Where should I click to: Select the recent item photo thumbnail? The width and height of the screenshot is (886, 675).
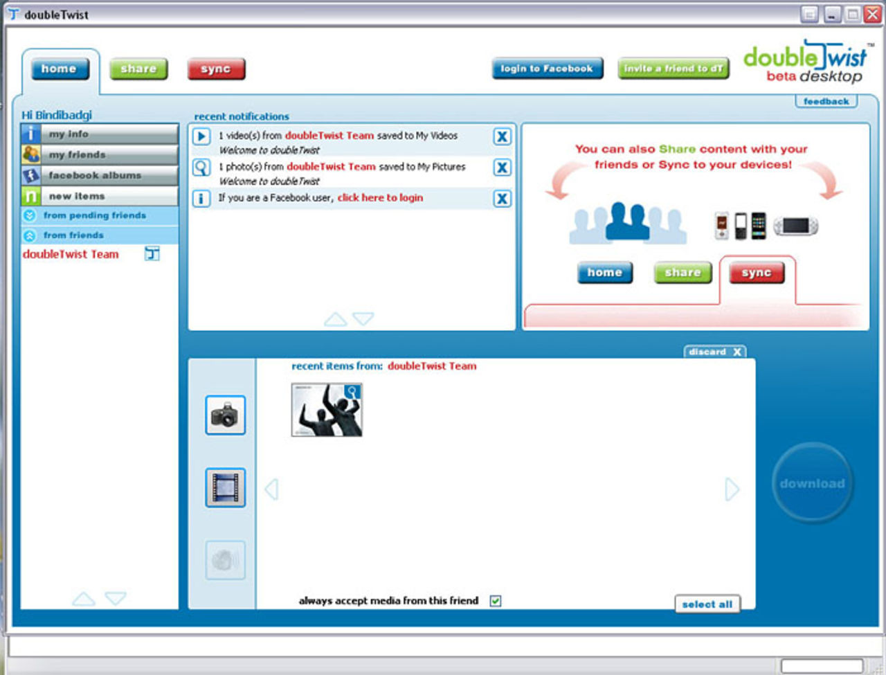(327, 410)
